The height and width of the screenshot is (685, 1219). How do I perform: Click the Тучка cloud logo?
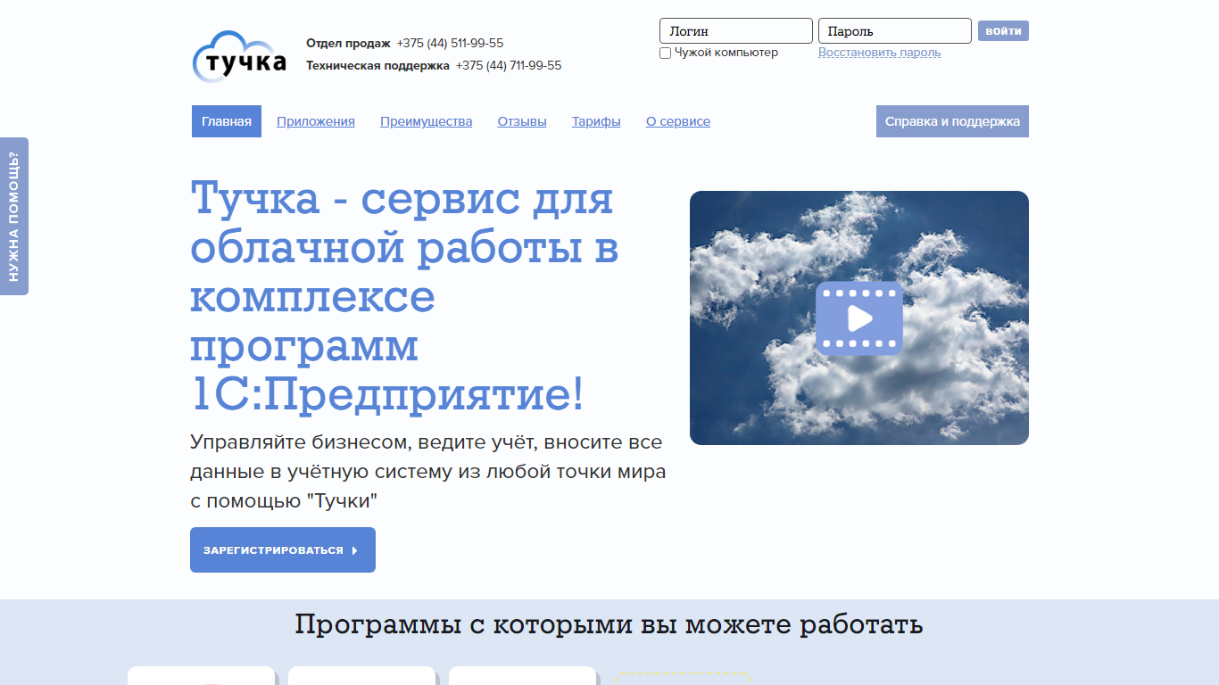pyautogui.click(x=239, y=57)
